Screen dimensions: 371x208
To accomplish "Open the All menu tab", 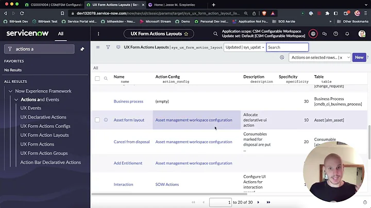I will point(61,34).
